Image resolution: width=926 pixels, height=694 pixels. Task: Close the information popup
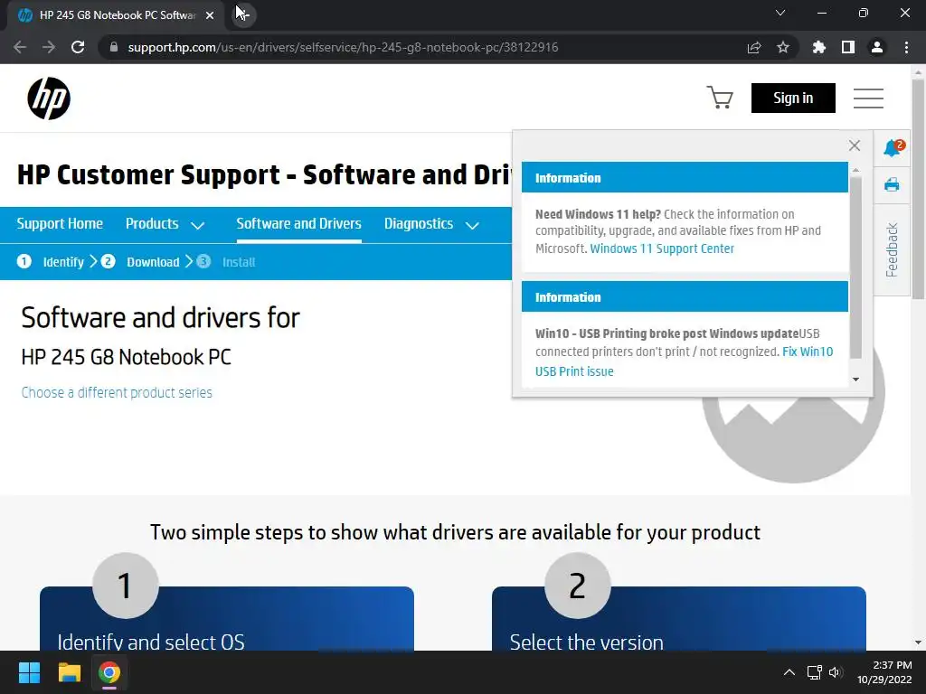coord(854,145)
